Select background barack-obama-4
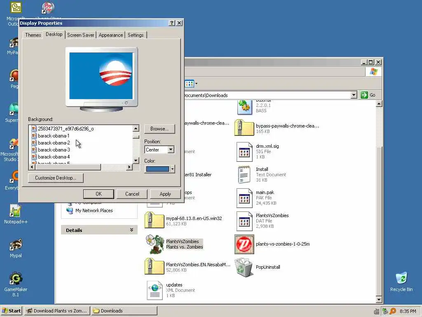The width and height of the screenshot is (422, 317). [x=54, y=156]
